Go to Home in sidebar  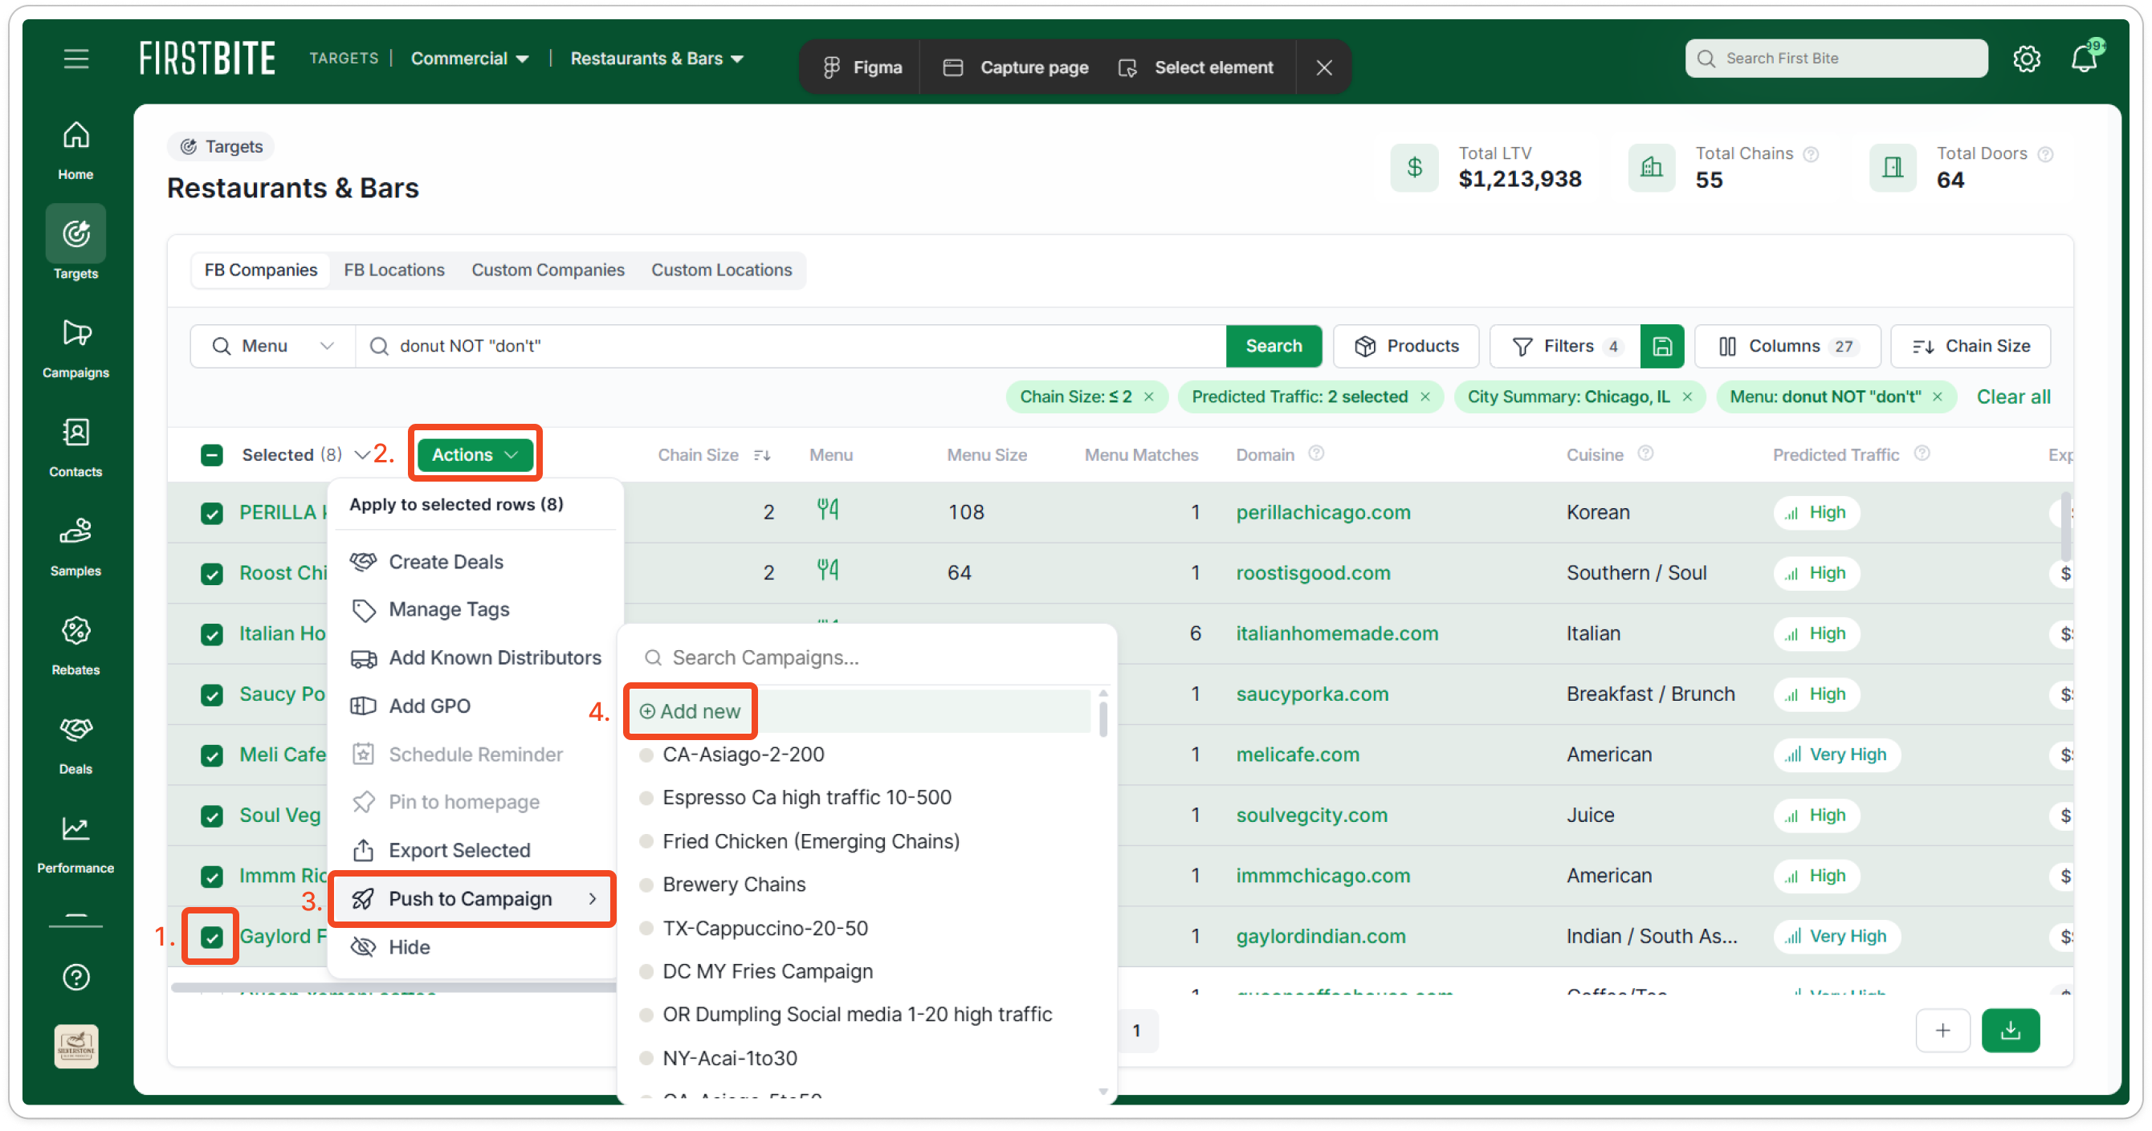(x=76, y=150)
